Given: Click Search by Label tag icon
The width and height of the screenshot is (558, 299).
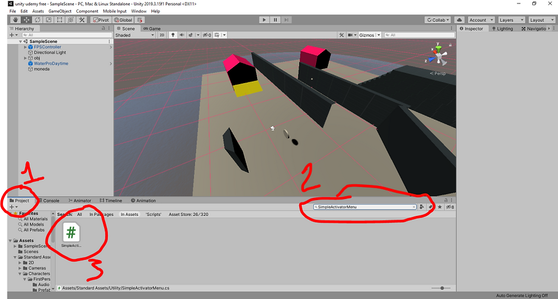Looking at the screenshot, I should pos(430,207).
